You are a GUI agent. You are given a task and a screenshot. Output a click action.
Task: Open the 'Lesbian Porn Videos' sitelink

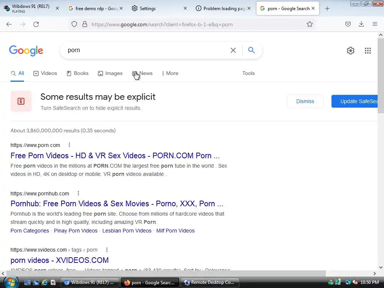[127, 231]
